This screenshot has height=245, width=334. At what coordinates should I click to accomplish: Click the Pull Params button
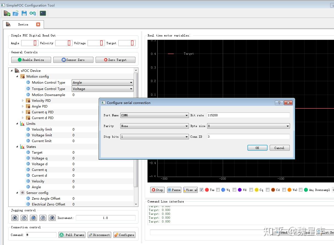click(x=72, y=235)
